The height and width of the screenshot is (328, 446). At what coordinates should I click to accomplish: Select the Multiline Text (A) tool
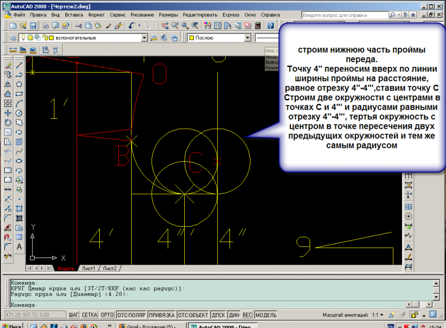point(19,246)
